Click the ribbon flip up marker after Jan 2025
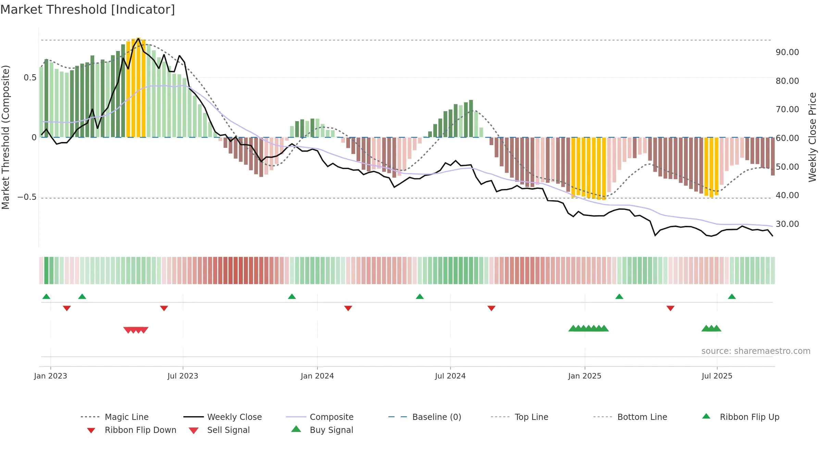The height and width of the screenshot is (462, 822). pyautogui.click(x=619, y=296)
